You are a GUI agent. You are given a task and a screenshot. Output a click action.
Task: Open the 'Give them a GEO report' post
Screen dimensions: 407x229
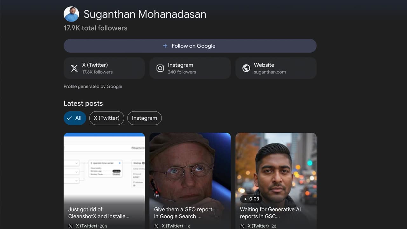190,181
